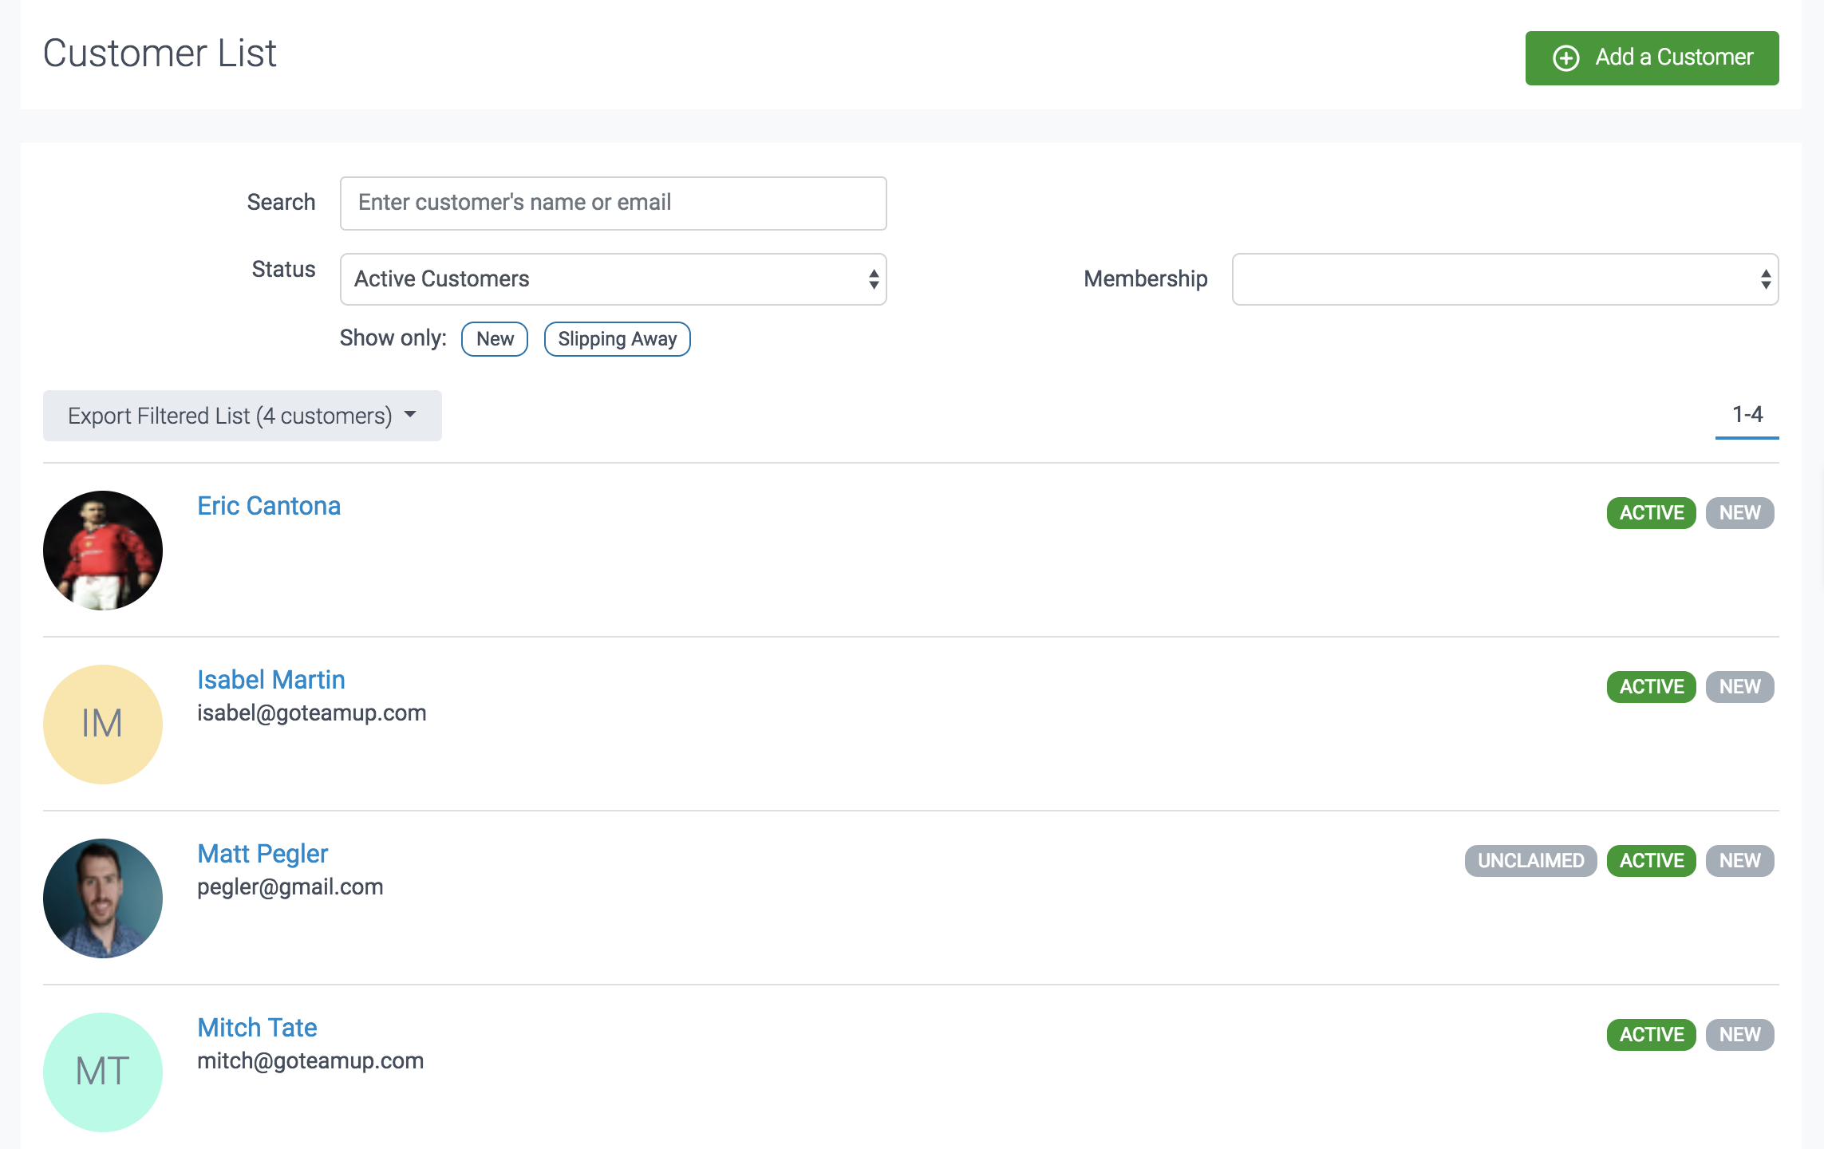This screenshot has width=1824, height=1149.
Task: Open Eric Cantona's customer link
Action: (269, 506)
